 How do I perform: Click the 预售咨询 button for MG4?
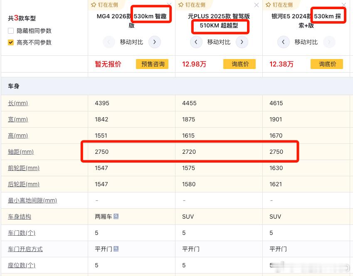[152, 64]
